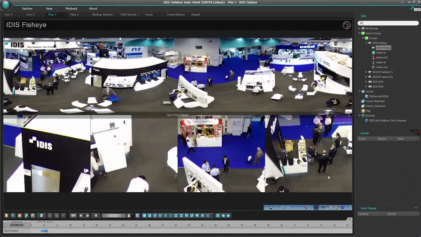Select the Map item in tree
The width and height of the screenshot is (421, 237).
pos(368,111)
